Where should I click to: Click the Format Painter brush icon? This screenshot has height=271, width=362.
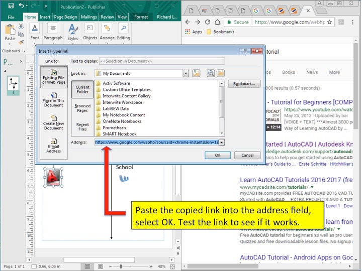[21, 42]
